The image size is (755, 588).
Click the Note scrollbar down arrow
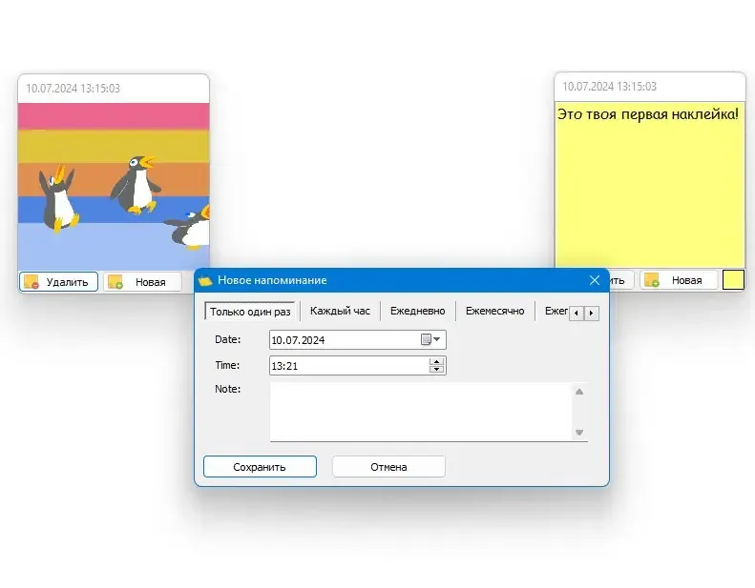[579, 433]
